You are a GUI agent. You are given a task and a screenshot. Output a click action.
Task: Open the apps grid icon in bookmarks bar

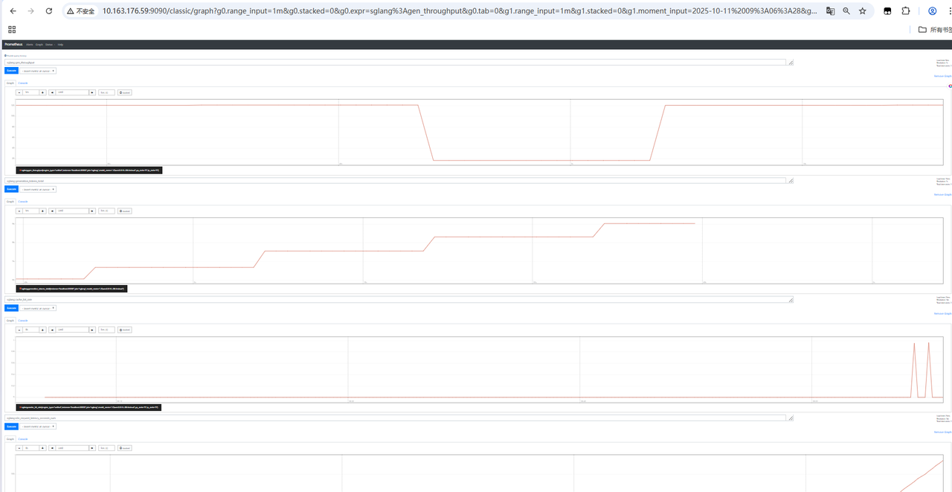click(x=12, y=29)
